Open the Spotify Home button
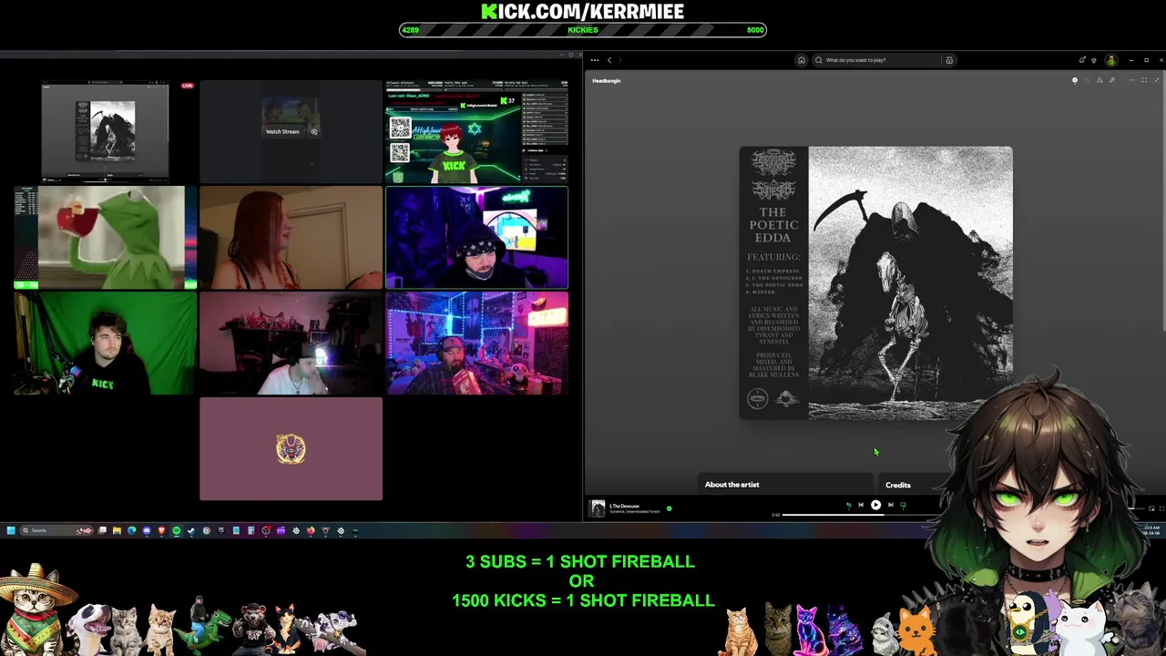 coord(801,60)
